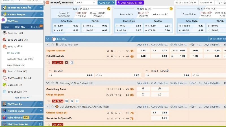Click the clock icon beside Trận Đấu

click(54, 39)
